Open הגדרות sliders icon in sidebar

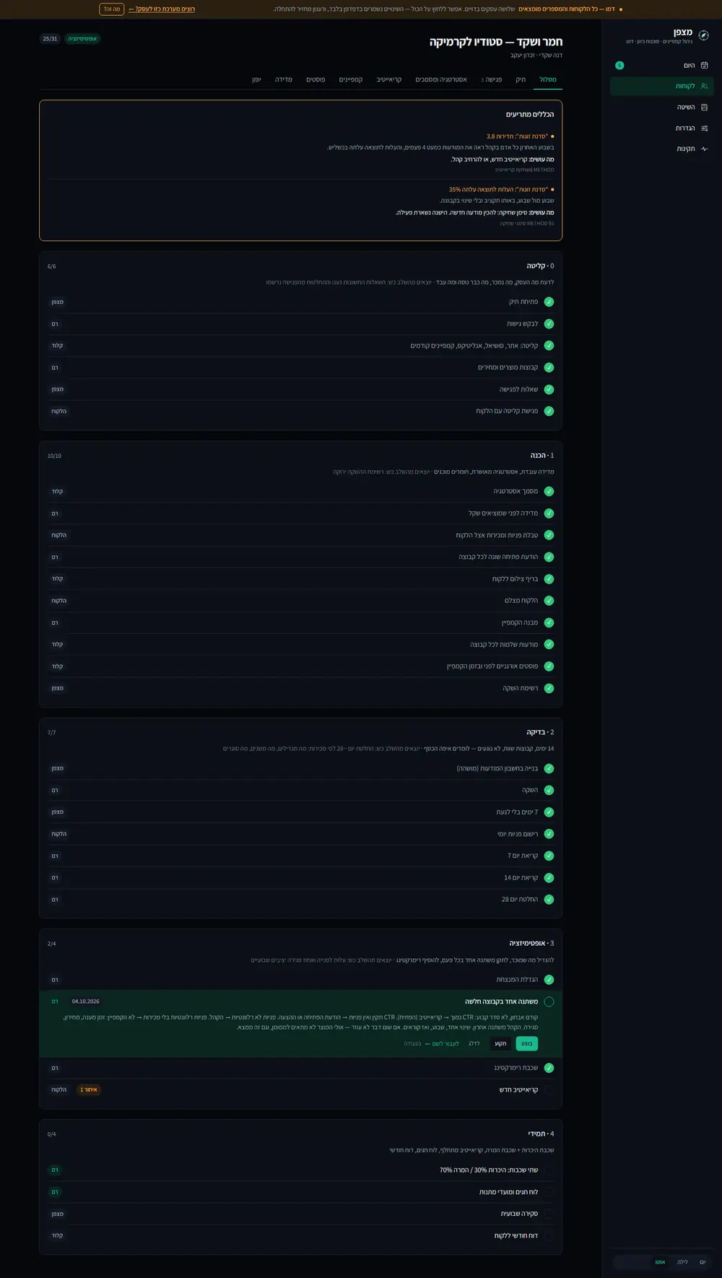click(704, 128)
